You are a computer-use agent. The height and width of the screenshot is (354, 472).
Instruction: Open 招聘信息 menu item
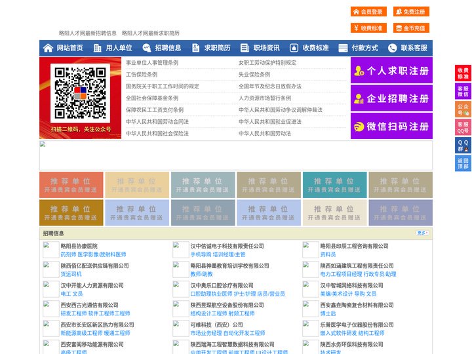point(168,48)
